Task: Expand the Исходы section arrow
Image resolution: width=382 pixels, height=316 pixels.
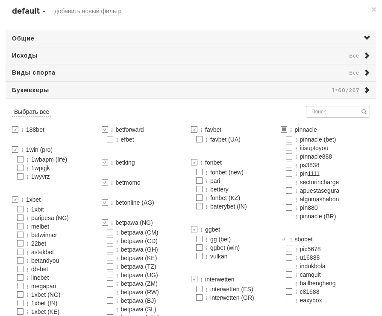Action: pyautogui.click(x=367, y=55)
